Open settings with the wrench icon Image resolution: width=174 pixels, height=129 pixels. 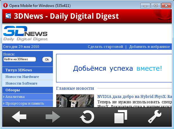155,117
